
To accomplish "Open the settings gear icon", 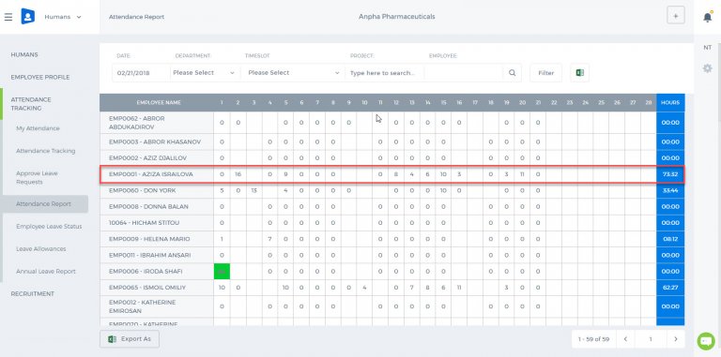I will 707,68.
